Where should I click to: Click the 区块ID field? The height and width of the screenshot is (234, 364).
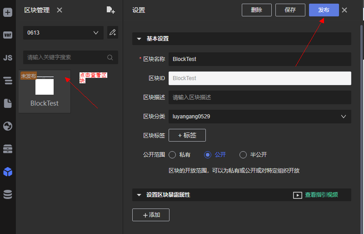(260, 78)
